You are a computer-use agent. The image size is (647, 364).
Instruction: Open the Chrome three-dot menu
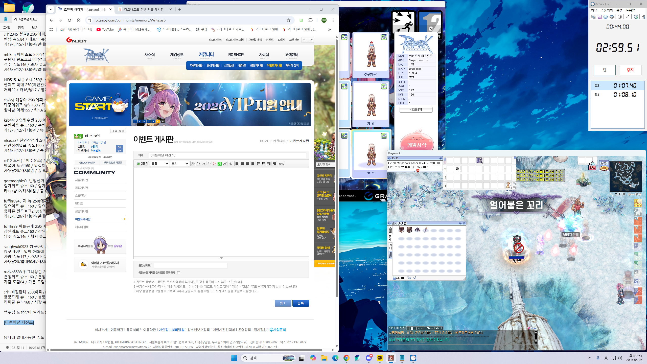point(333,20)
